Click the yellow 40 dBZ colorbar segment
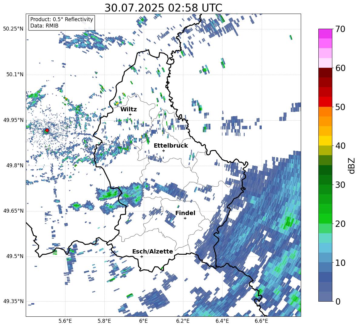The height and width of the screenshot is (327, 359). coord(325,141)
